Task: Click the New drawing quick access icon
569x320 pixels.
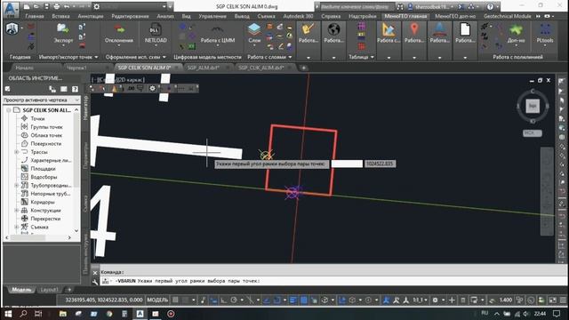Action: [x=27, y=6]
